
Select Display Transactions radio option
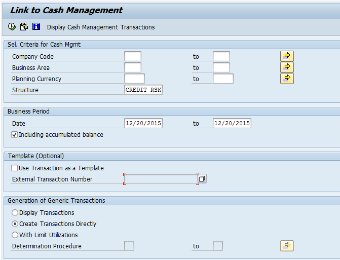point(15,213)
